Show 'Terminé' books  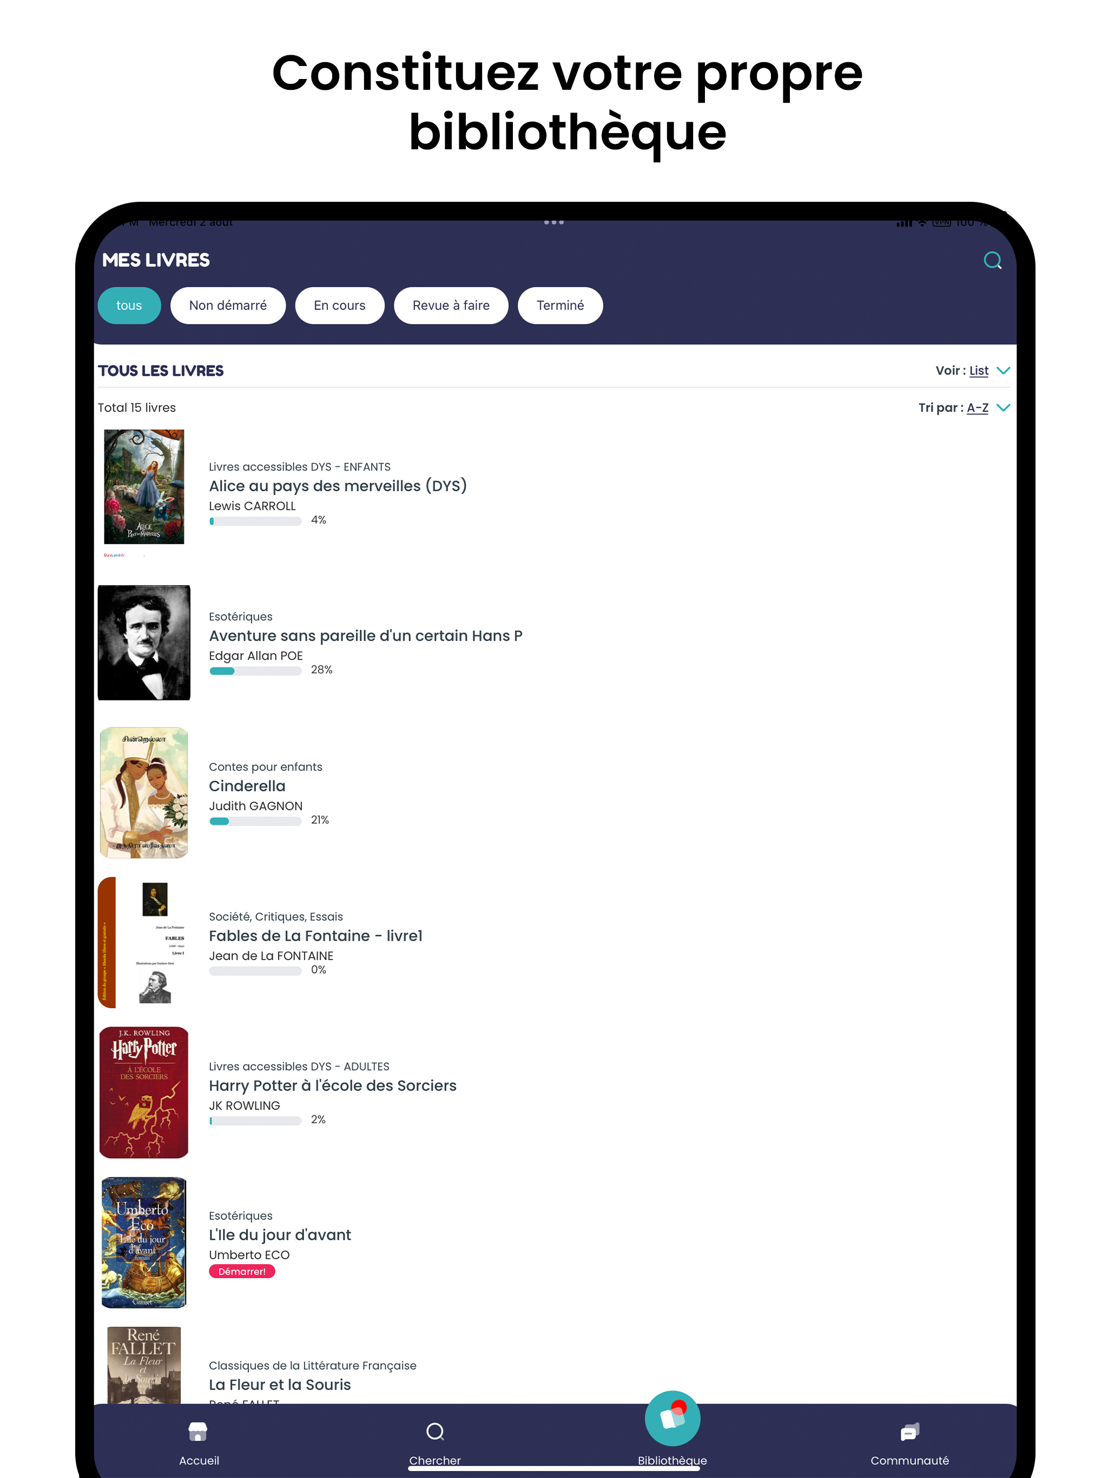[560, 305]
